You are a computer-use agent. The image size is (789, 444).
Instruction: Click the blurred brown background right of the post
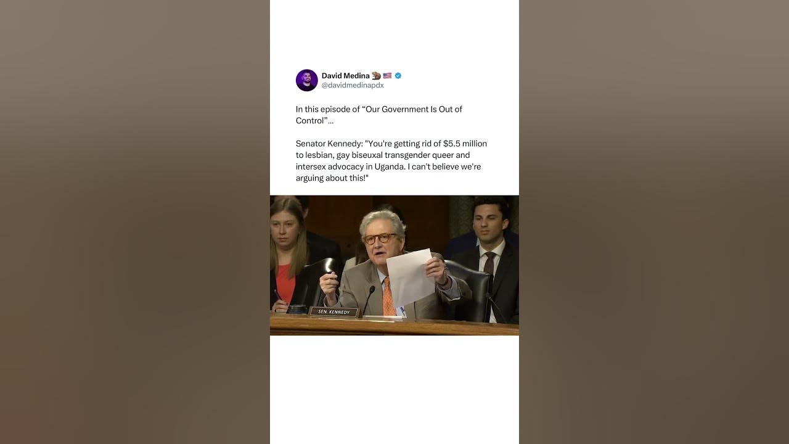point(654,222)
